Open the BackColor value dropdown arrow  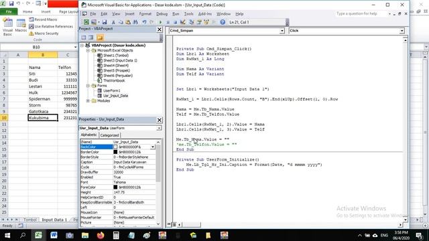[153, 147]
